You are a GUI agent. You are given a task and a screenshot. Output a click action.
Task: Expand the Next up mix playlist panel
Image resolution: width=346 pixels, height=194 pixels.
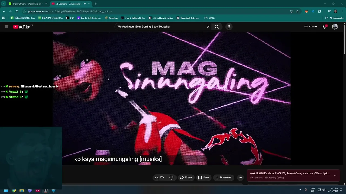(x=335, y=175)
